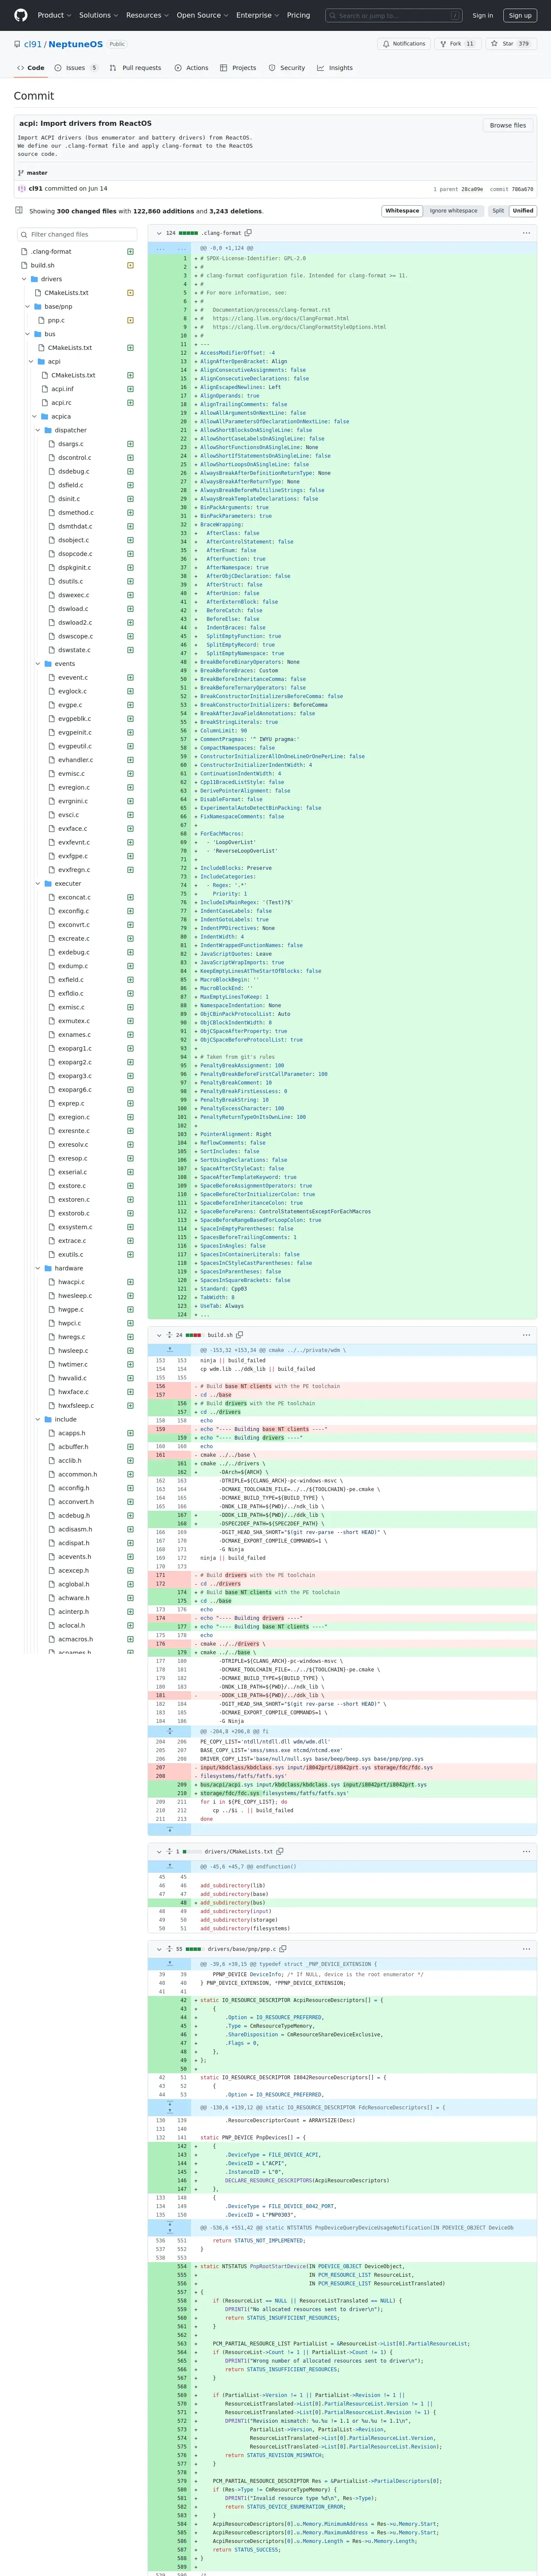
Task: Copy the drivers/CMakeLists.txt file path
Action: coord(280,1851)
